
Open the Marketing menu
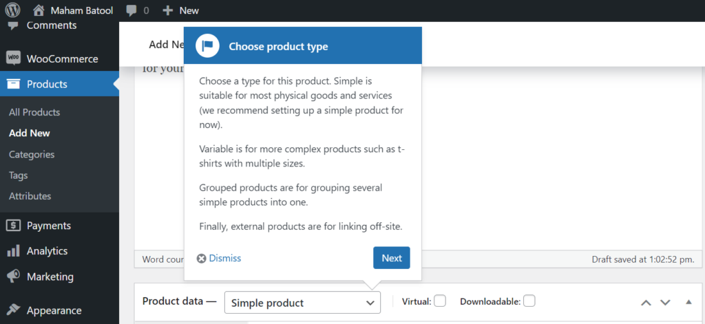click(59, 277)
